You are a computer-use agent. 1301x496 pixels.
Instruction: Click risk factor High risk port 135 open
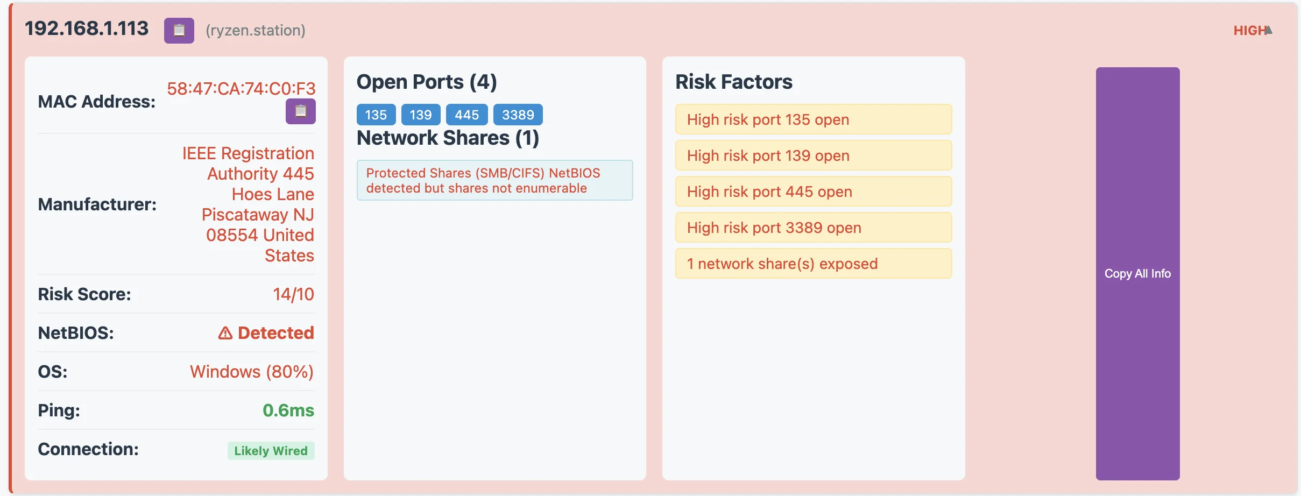coord(814,119)
